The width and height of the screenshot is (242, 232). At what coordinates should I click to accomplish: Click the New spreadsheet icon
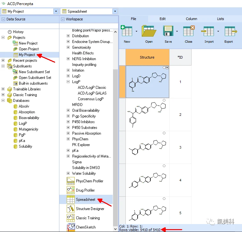tap(126, 31)
